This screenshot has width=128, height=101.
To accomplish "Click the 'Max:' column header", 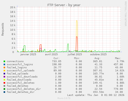I will [x=118, y=58].
